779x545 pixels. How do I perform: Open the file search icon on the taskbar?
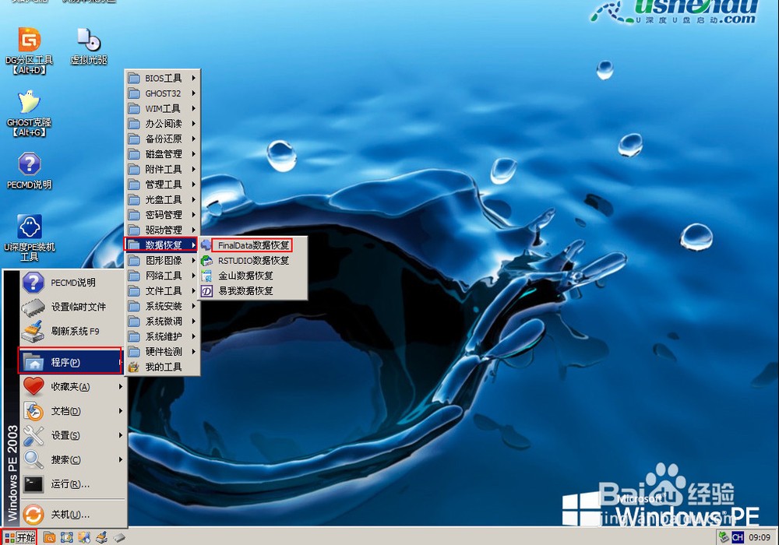48,537
